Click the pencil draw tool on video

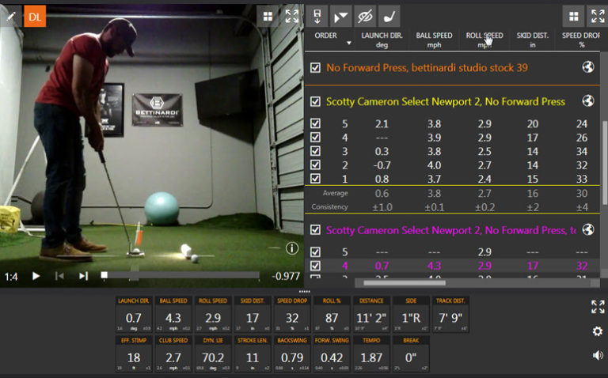pyautogui.click(x=10, y=16)
